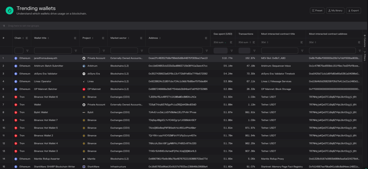Image resolution: width=368 pixels, height=169 pixels.
Task: Select zkSync Era: Validator wallet
Action: point(46,74)
